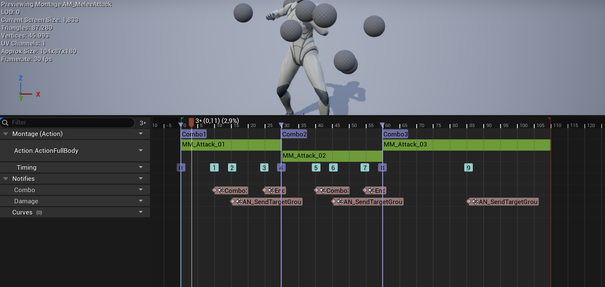The image size is (605, 287).
Task: Select the first Combo notify diamond handle
Action: pos(215,190)
